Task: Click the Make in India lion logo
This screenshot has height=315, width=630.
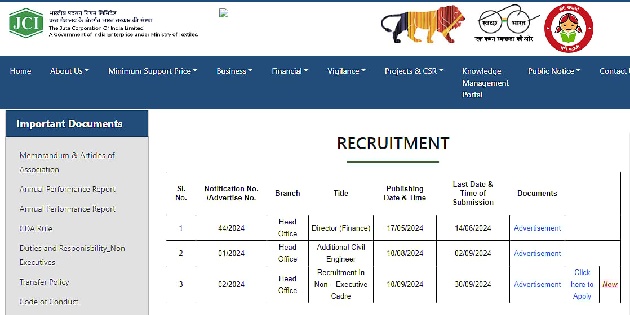Action: tap(423, 25)
